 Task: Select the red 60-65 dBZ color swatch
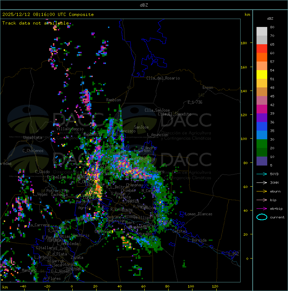[262, 49]
